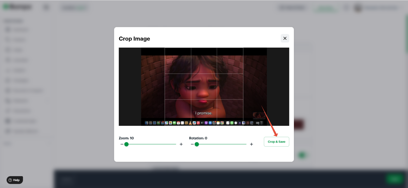Increase rotation with the plus icon

pos(251,144)
